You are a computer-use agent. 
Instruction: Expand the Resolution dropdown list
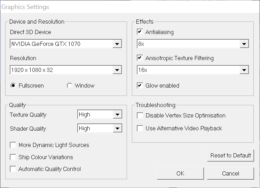117,70
